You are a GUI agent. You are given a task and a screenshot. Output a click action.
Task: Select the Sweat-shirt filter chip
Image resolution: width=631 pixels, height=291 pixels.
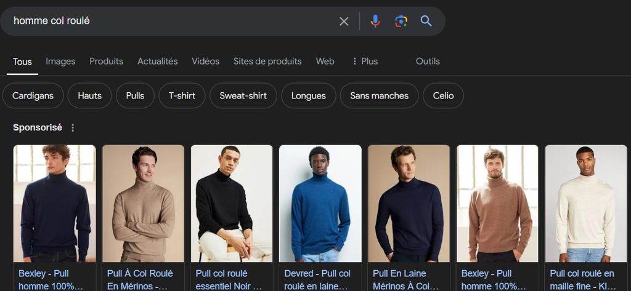click(x=243, y=95)
